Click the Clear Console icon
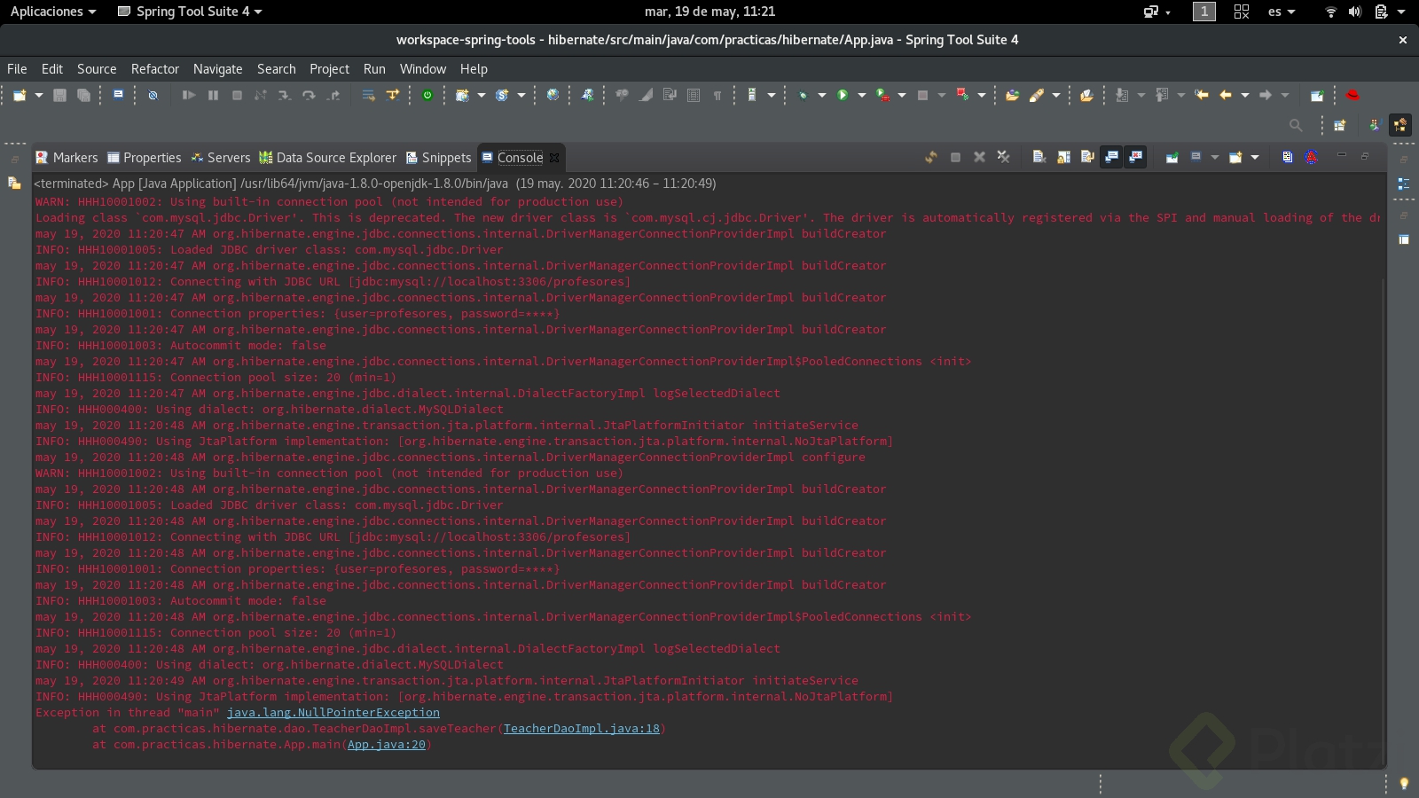1419x798 pixels. pyautogui.click(x=1039, y=157)
